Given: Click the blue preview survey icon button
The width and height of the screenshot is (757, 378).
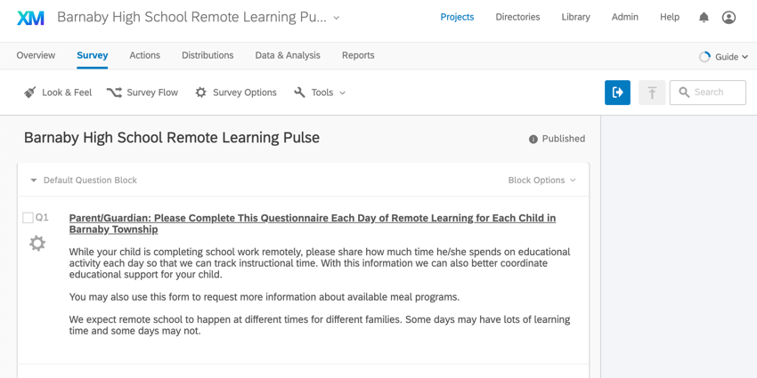Looking at the screenshot, I should 617,92.
